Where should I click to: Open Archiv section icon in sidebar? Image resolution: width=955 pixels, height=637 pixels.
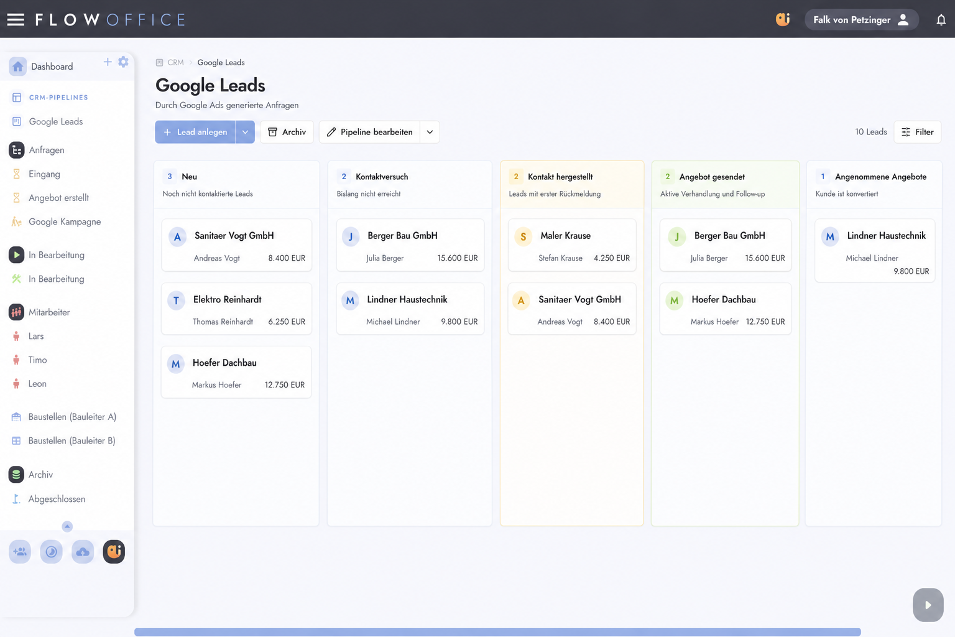[16, 475]
